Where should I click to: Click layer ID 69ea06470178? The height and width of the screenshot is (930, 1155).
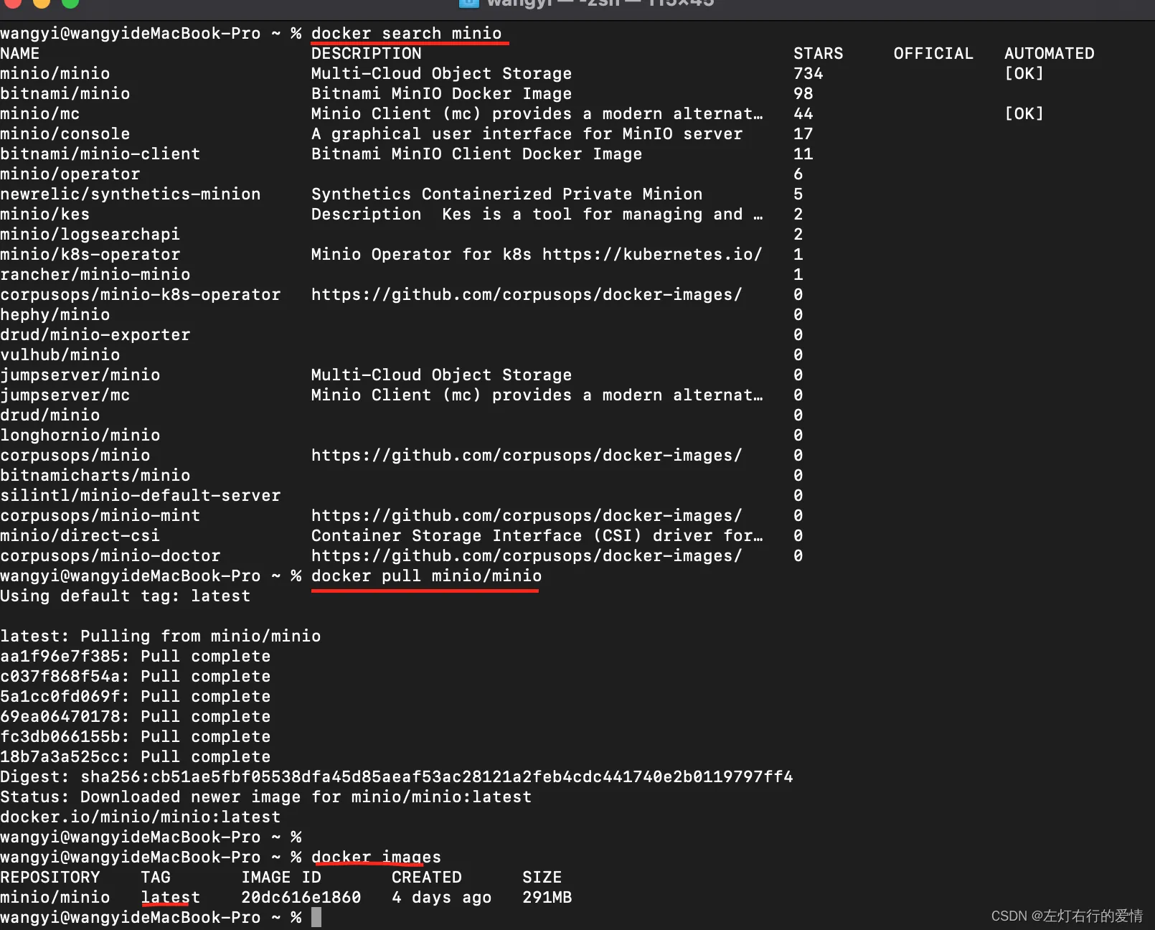60,716
